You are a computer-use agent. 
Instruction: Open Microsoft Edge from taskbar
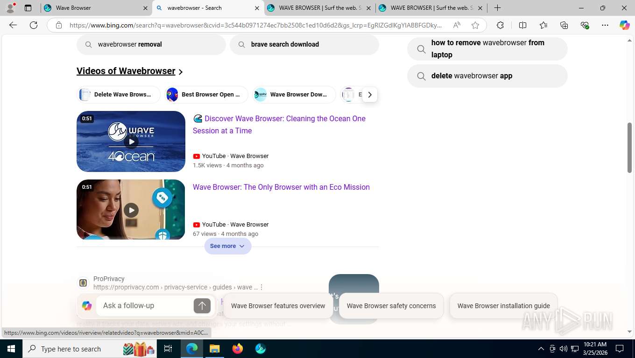pyautogui.click(x=192, y=349)
